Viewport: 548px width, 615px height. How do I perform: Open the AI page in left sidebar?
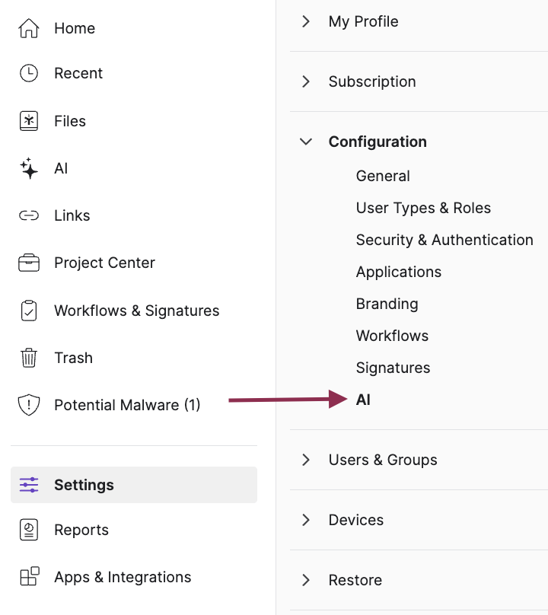pyautogui.click(x=61, y=168)
